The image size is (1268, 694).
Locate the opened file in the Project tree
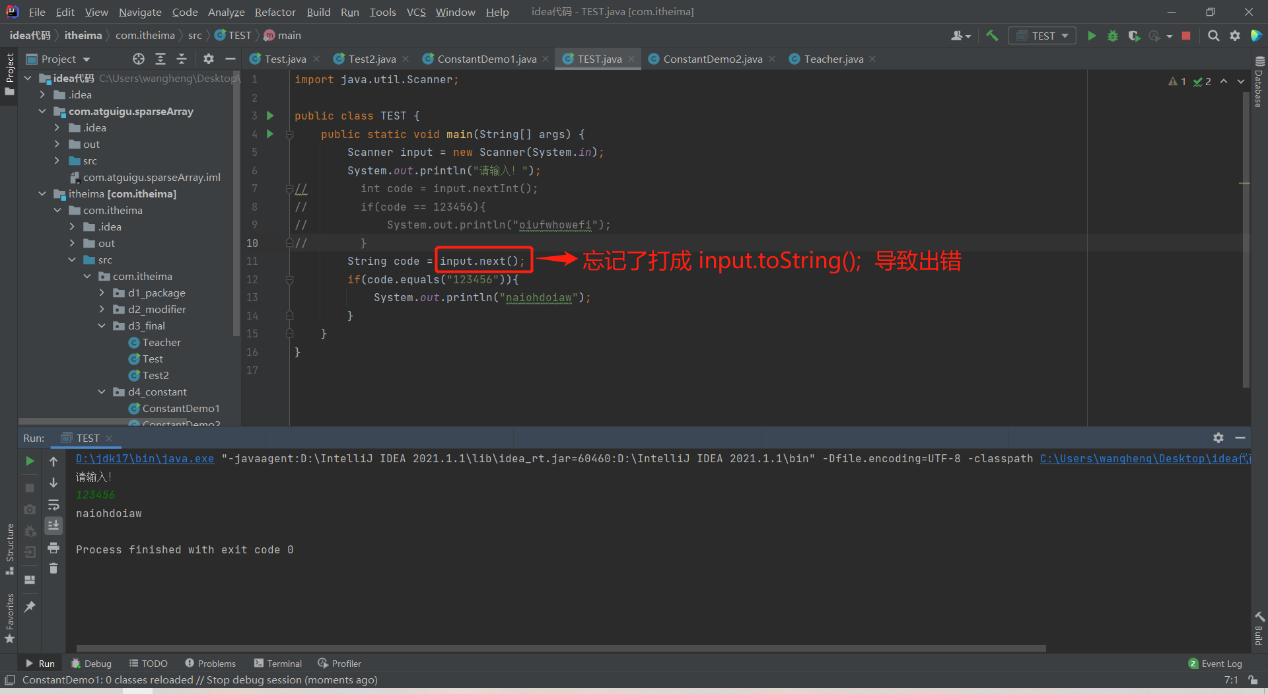tap(138, 59)
